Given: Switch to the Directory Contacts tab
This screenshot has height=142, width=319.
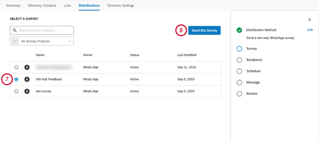Looking at the screenshot, I should point(42,6).
